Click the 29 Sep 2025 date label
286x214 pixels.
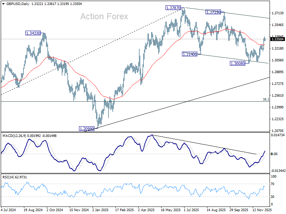point(239,210)
